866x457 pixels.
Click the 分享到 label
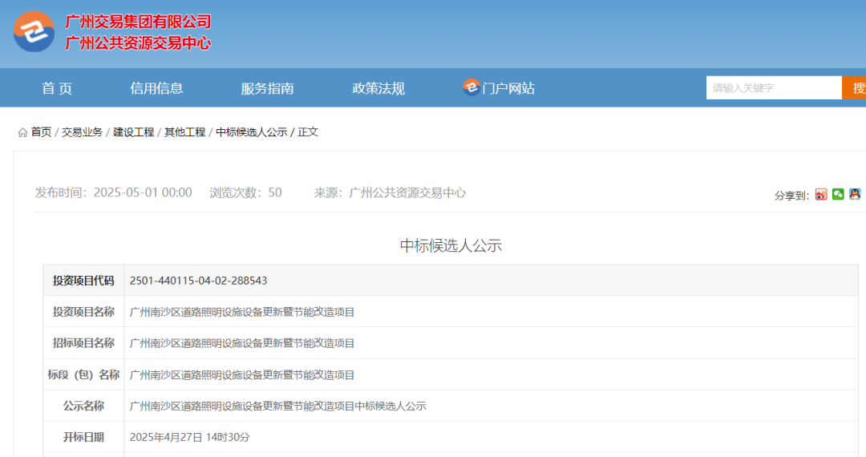coord(791,196)
